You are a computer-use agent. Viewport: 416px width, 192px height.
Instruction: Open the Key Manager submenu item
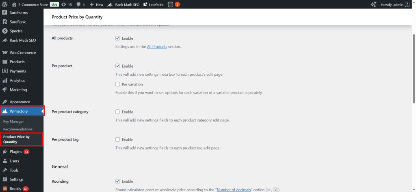pyautogui.click(x=13, y=121)
